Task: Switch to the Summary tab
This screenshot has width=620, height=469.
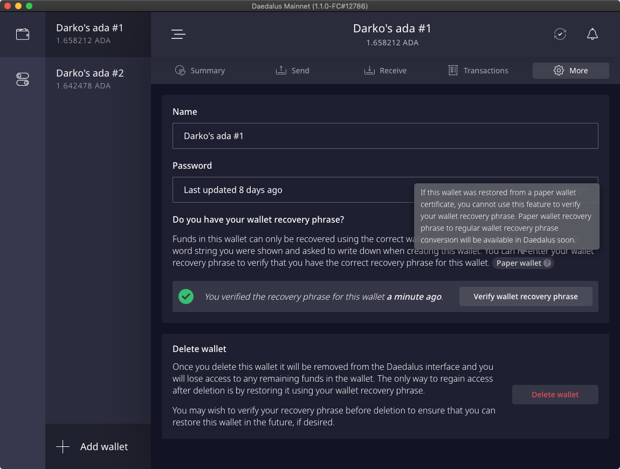Action: [x=200, y=71]
